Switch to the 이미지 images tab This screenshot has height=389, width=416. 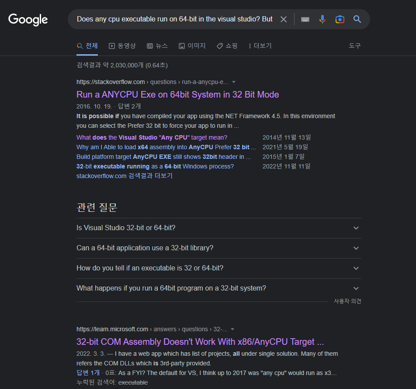click(x=192, y=46)
